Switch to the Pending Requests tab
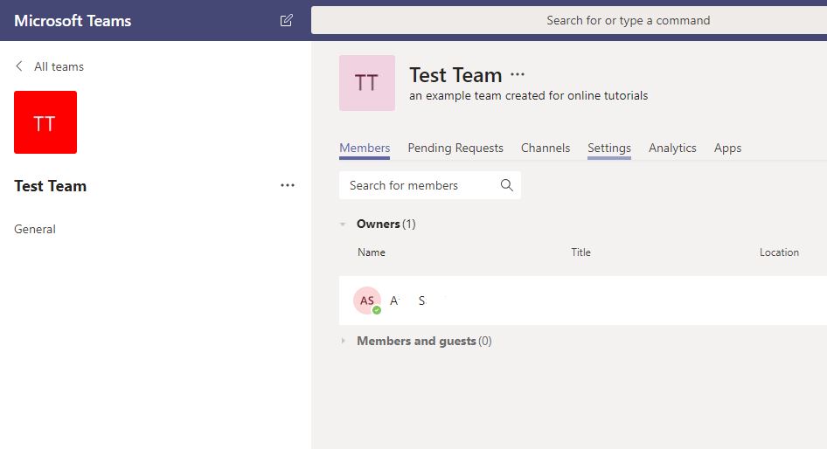 [455, 149]
